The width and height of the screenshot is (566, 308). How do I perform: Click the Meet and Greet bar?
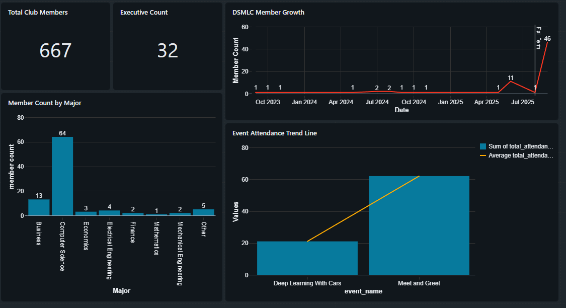coord(419,226)
